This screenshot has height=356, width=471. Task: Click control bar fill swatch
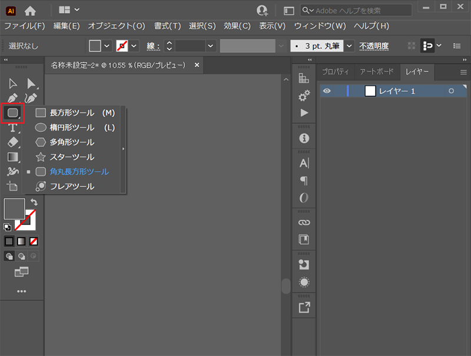(x=95, y=46)
